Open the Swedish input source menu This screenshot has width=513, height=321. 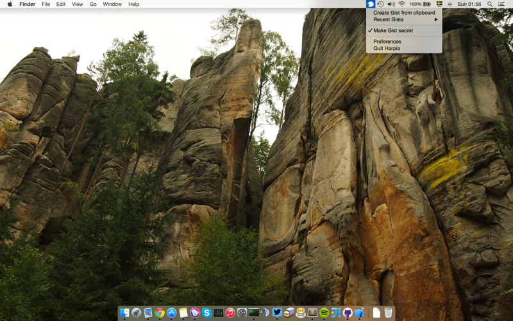point(439,4)
